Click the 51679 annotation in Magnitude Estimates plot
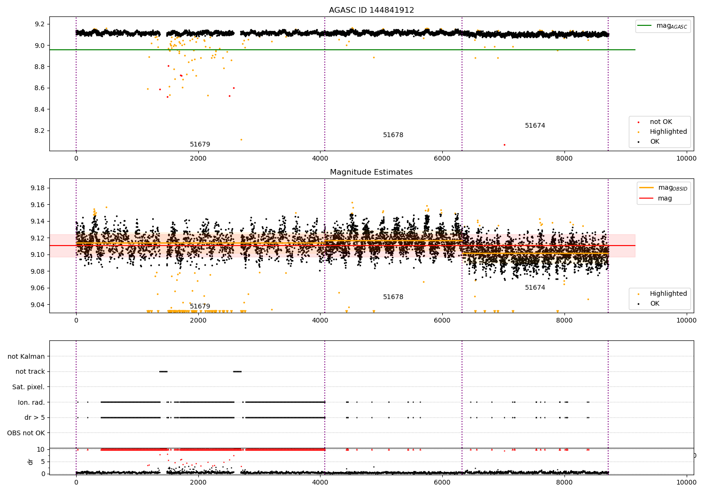The height and width of the screenshot is (493, 705). tap(200, 307)
